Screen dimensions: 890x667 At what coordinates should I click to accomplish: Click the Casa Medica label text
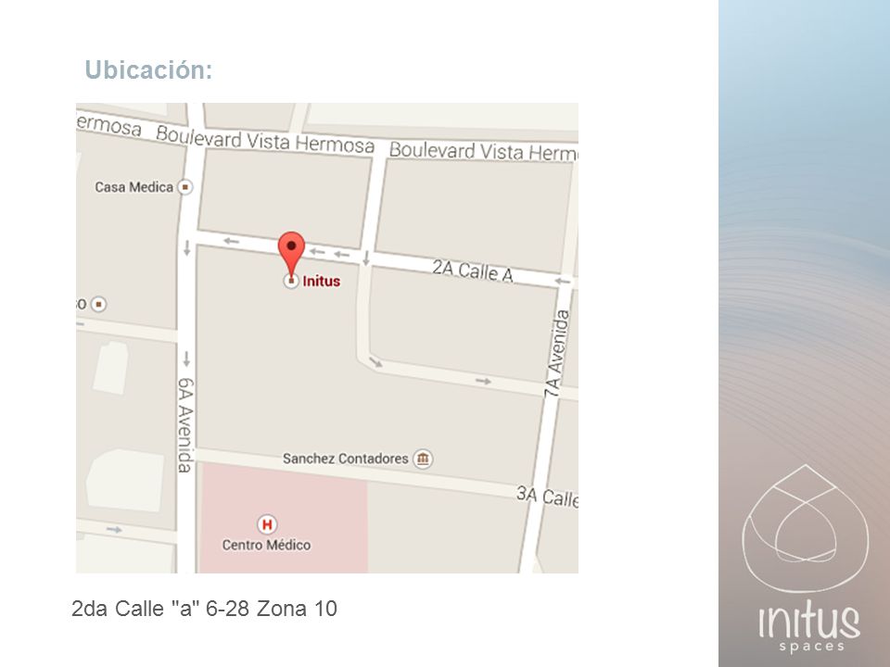(133, 187)
